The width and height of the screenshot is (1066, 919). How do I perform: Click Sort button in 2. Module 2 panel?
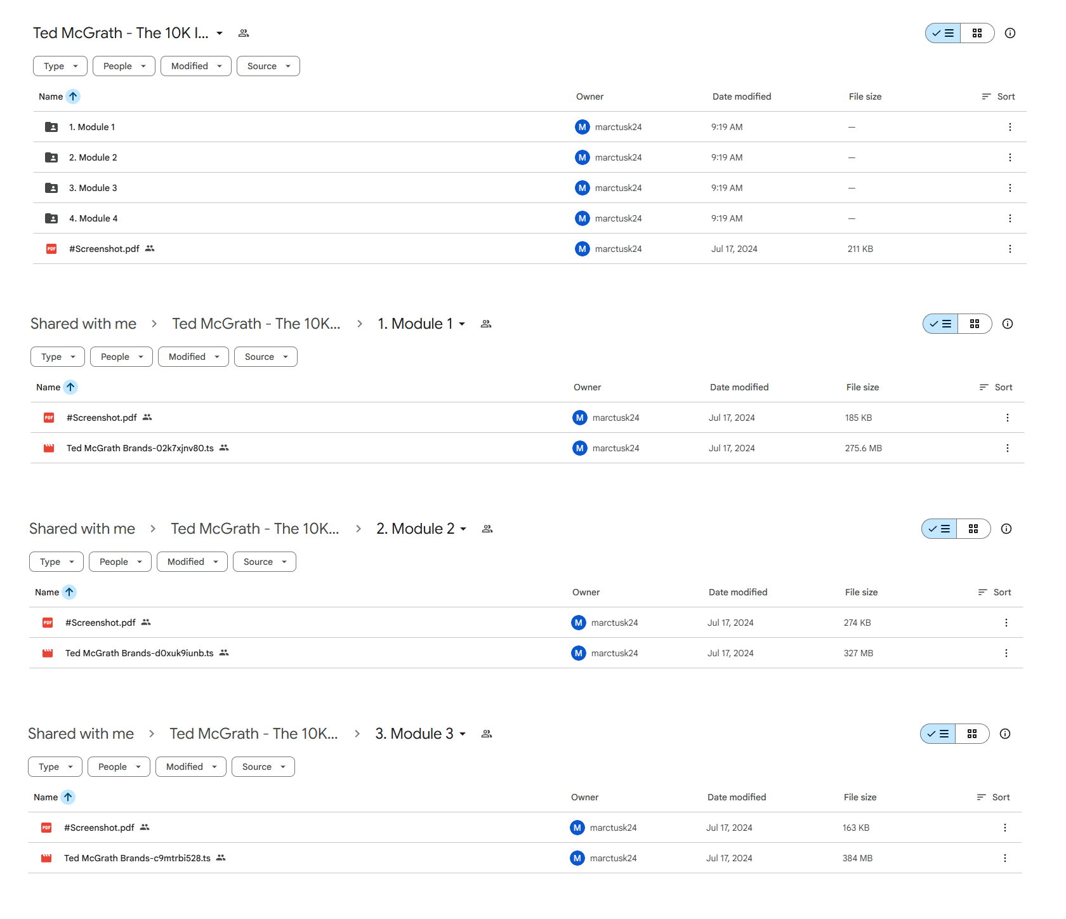(x=995, y=592)
